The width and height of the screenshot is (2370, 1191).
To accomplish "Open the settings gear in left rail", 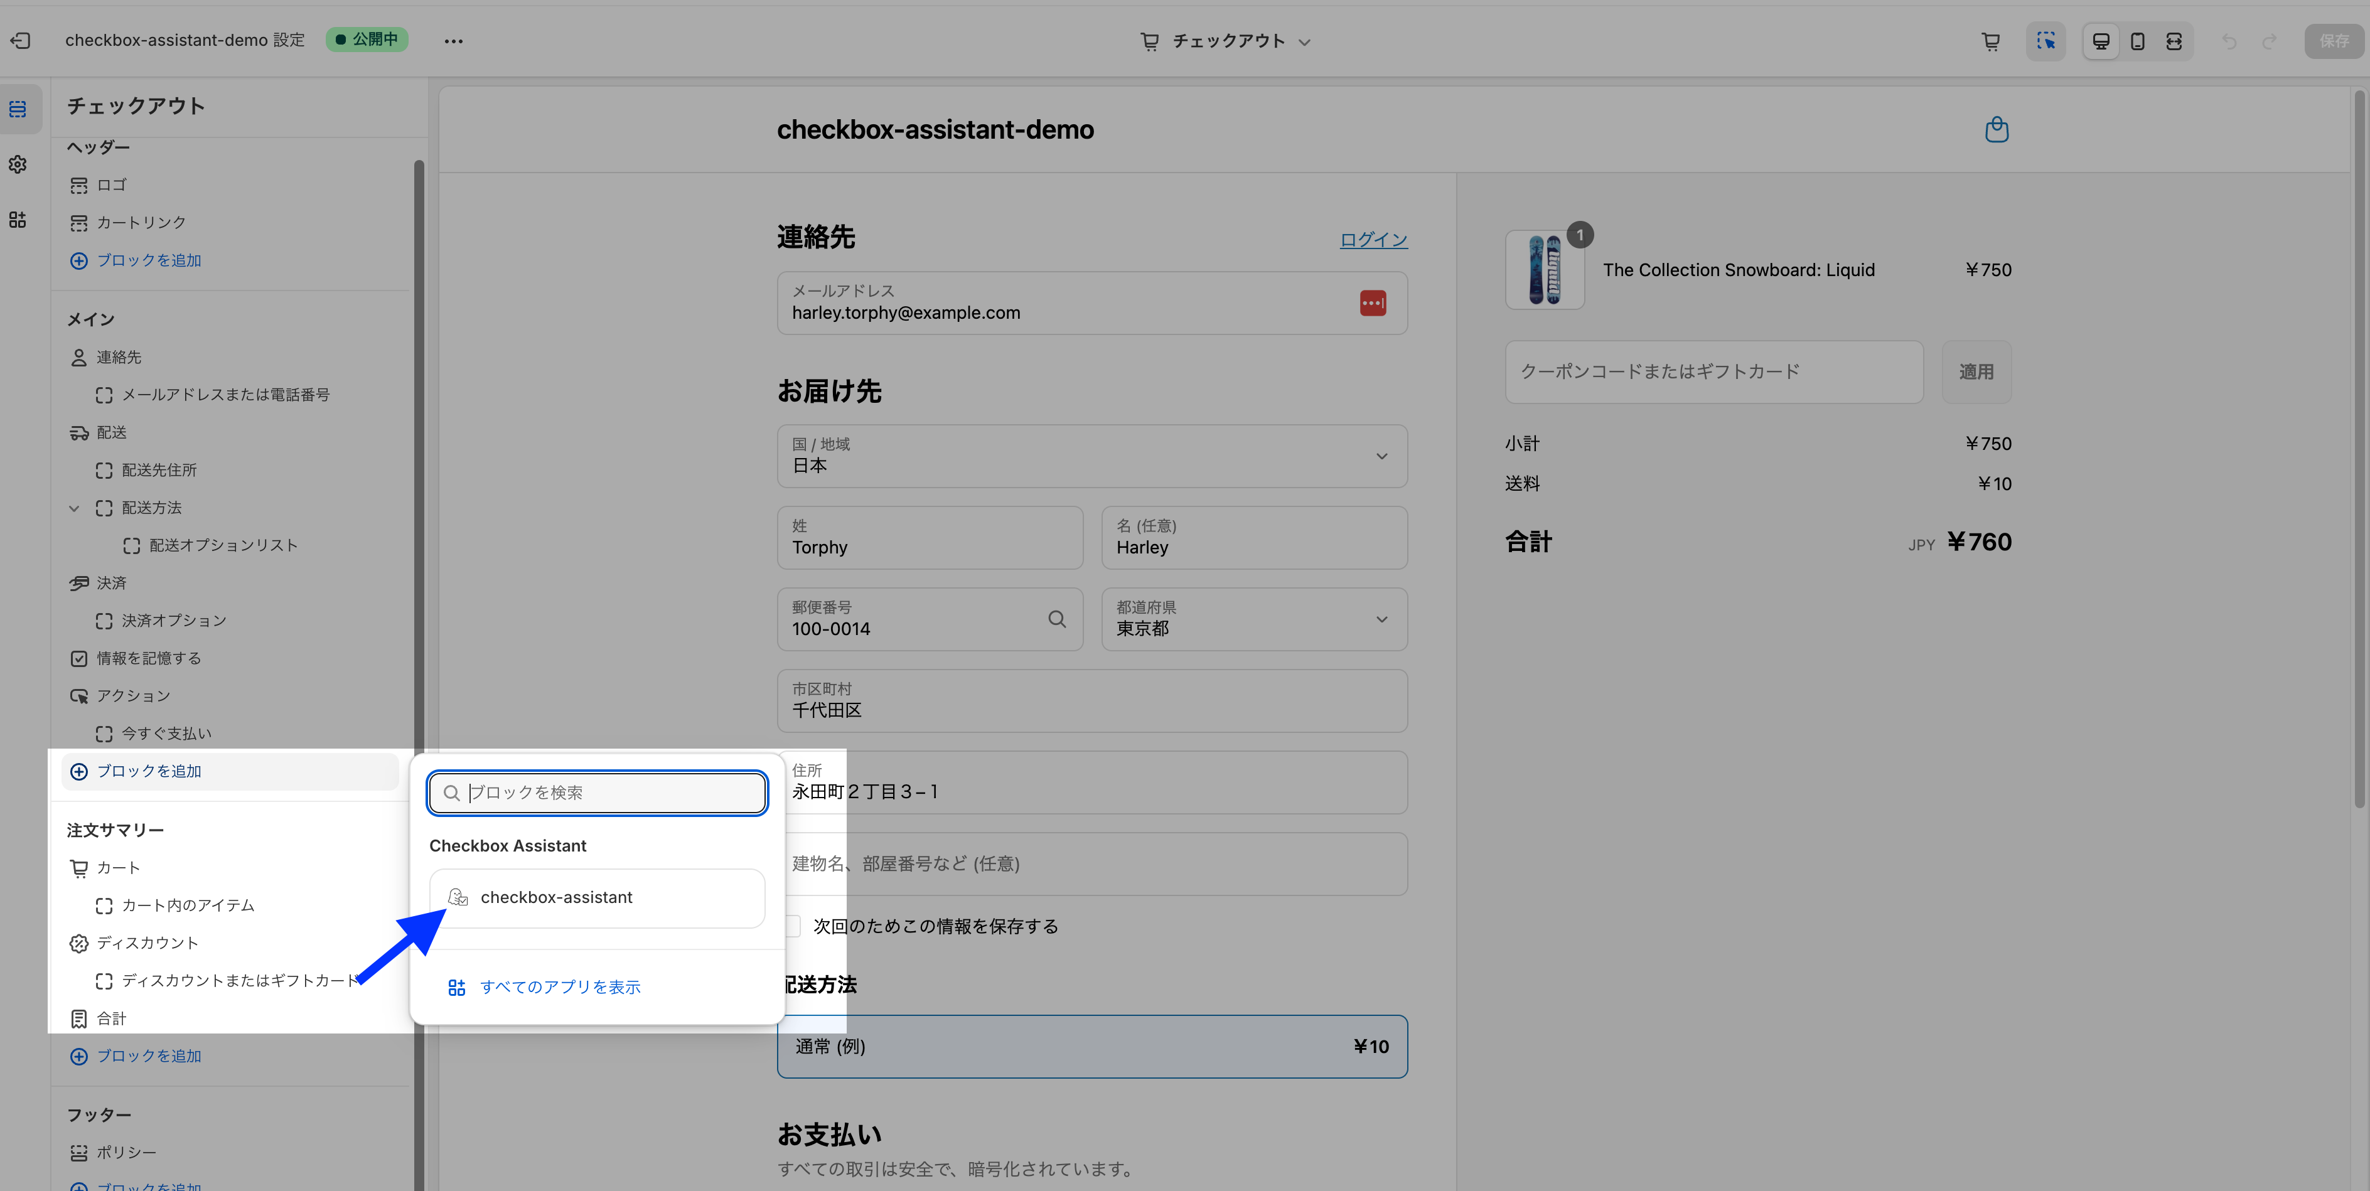I will (18, 164).
